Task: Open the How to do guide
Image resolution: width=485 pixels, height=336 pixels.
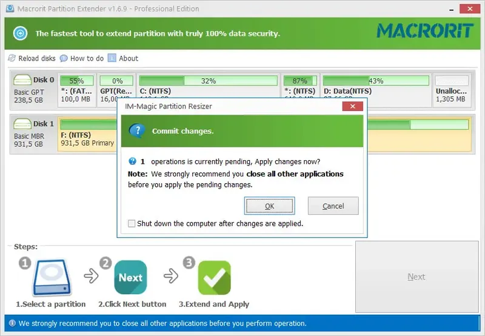Action: coord(82,58)
